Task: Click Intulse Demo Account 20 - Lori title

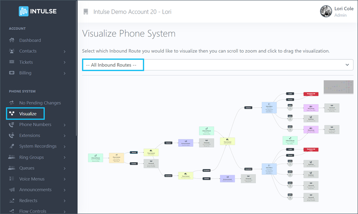Action: point(132,12)
